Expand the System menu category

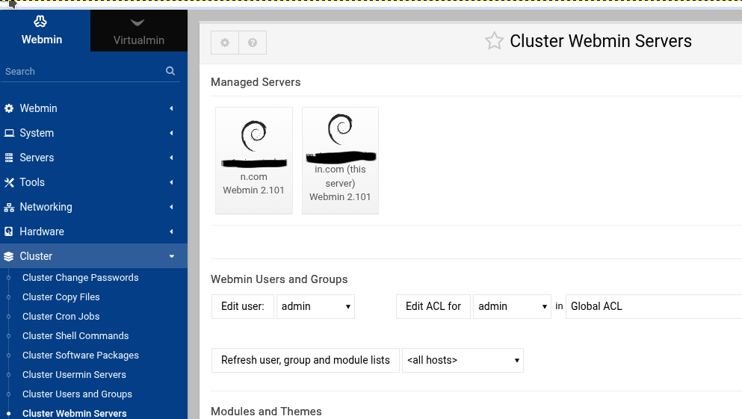93,133
